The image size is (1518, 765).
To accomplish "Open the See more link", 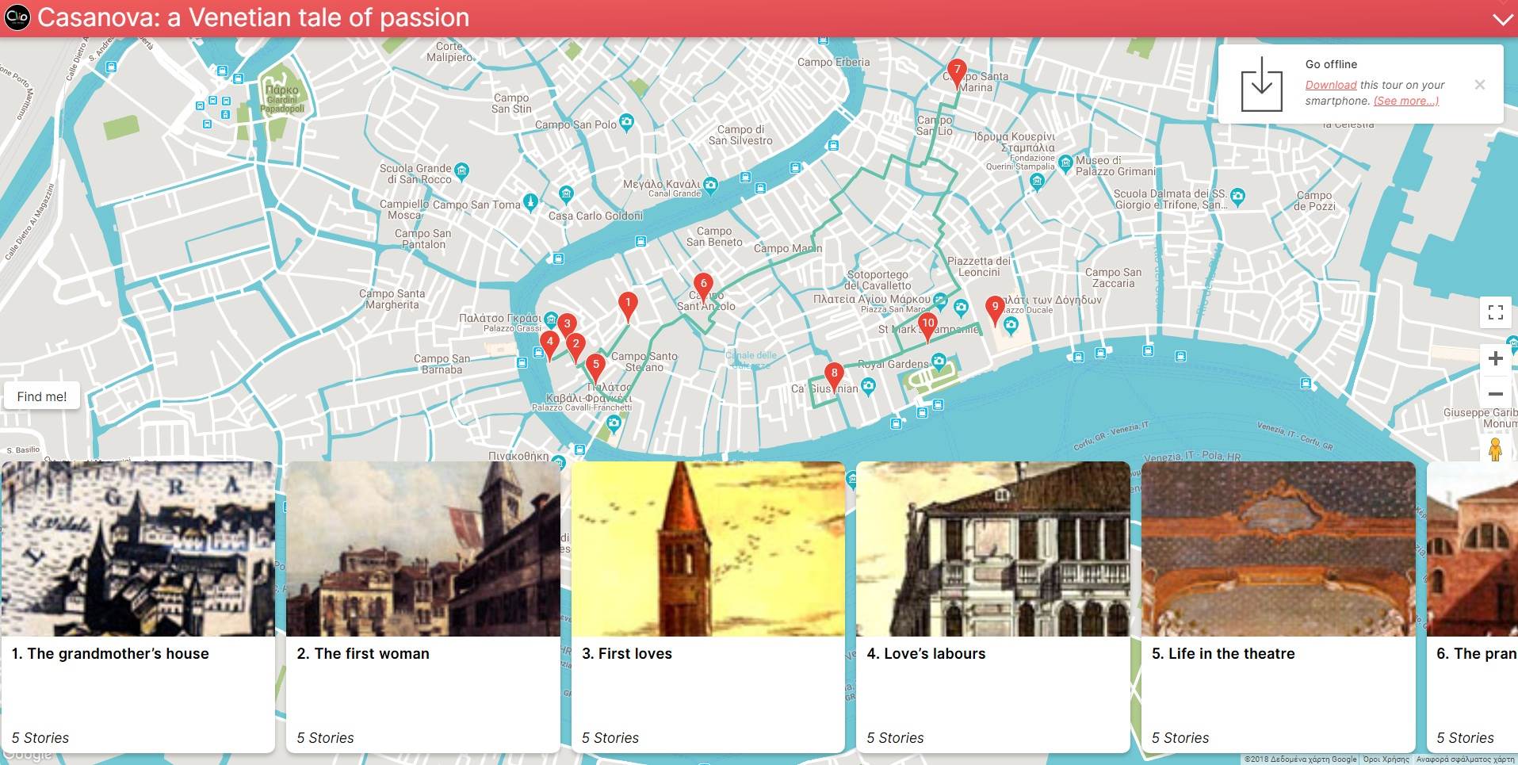I will pos(1405,101).
